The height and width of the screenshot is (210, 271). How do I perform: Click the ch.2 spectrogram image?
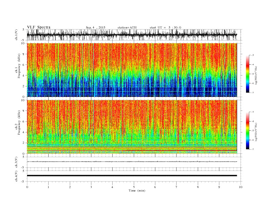pos(132,127)
